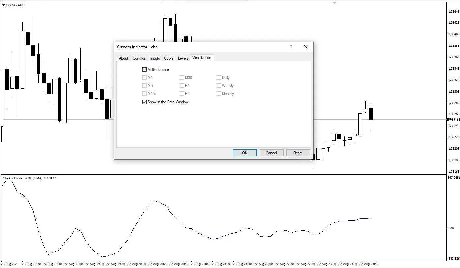
Task: Uncheck the All timeframes checkbox
Action: (x=144, y=70)
